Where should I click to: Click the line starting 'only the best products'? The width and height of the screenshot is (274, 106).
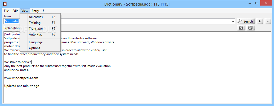pos(57,66)
